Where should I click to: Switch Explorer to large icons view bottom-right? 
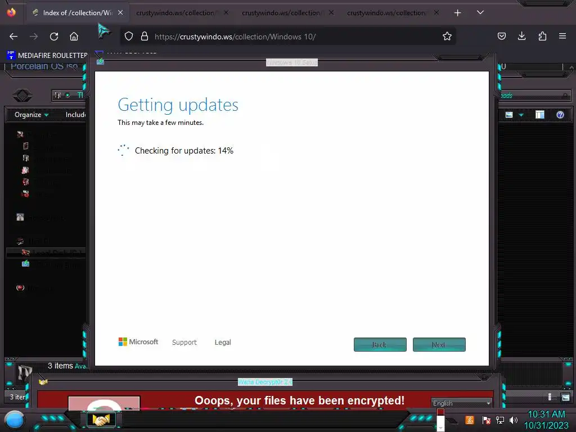coord(566,397)
